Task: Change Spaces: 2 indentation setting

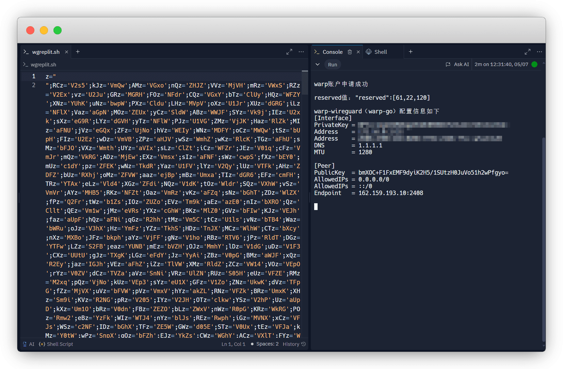Action: [267, 344]
